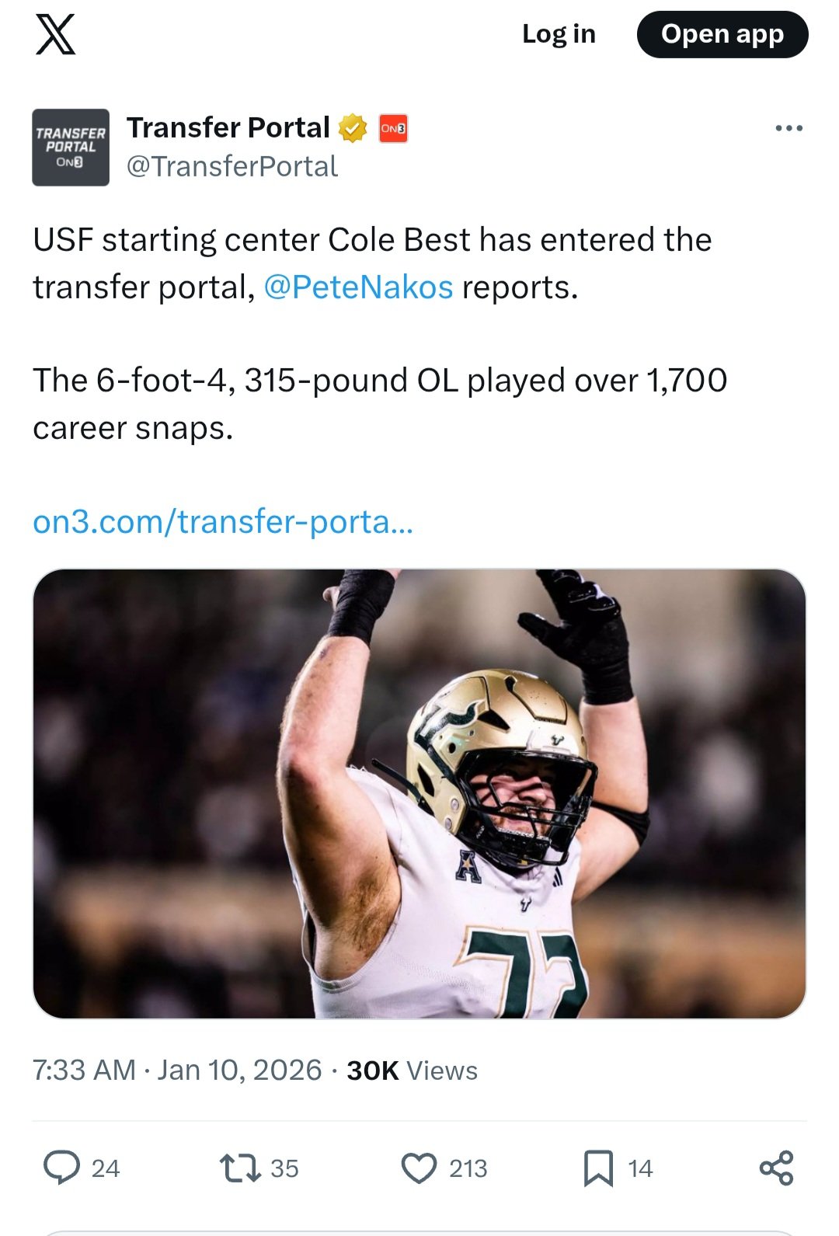Viewport: 839px width, 1236px height.
Task: Click the X logo icon
Action: coord(56,35)
